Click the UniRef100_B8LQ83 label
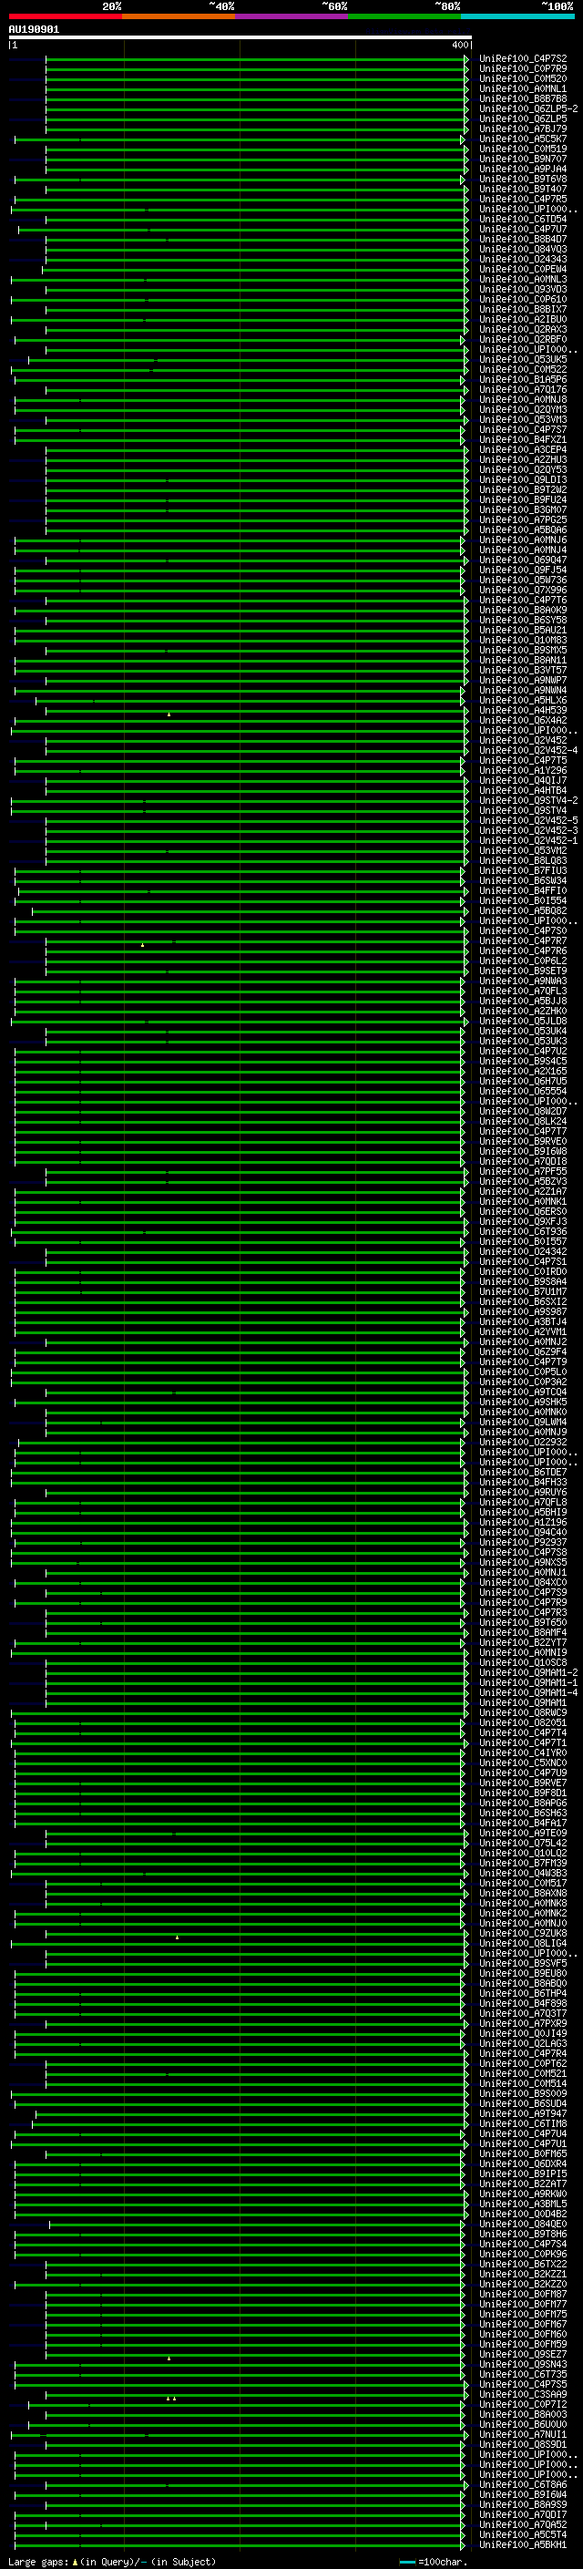Viewport: 583px width, 2569px height. click(523, 860)
